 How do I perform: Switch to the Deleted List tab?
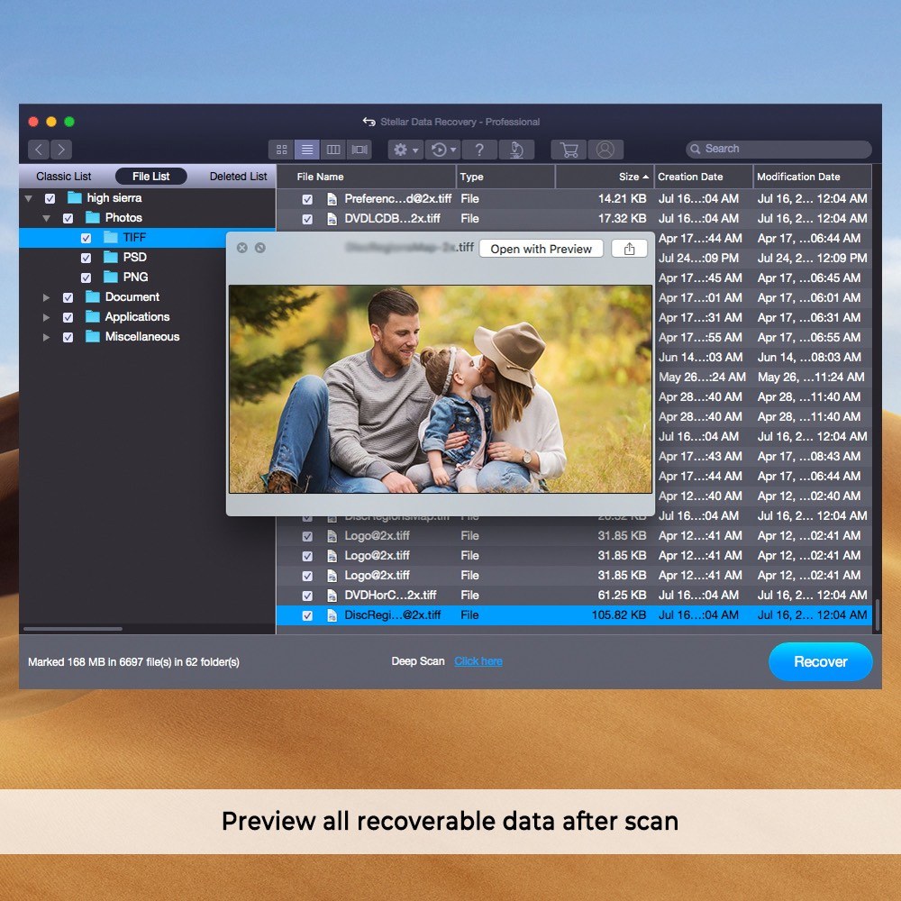(238, 177)
